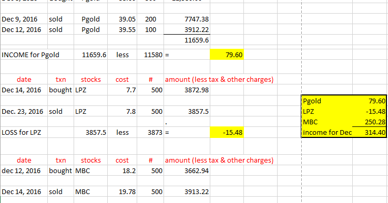
Task: Click 'txn' header above the MBC rows
Action: (x=60, y=160)
